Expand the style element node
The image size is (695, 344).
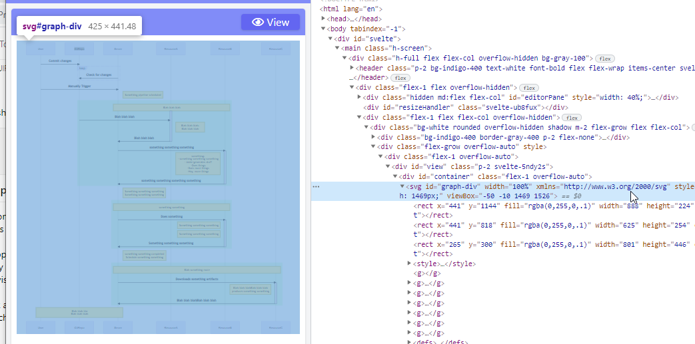[410, 264]
